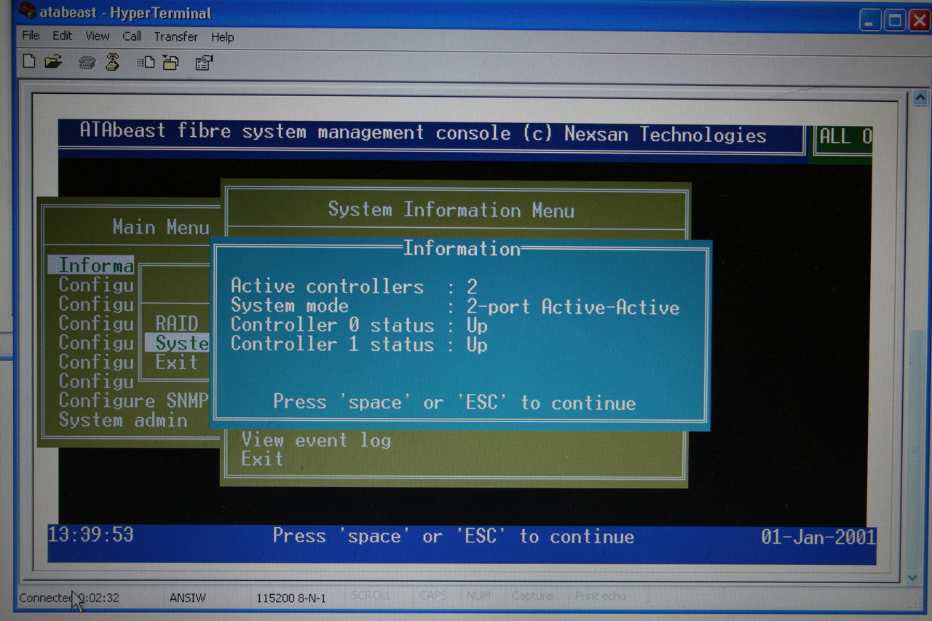Select 'View event log' entry

[x=316, y=440]
